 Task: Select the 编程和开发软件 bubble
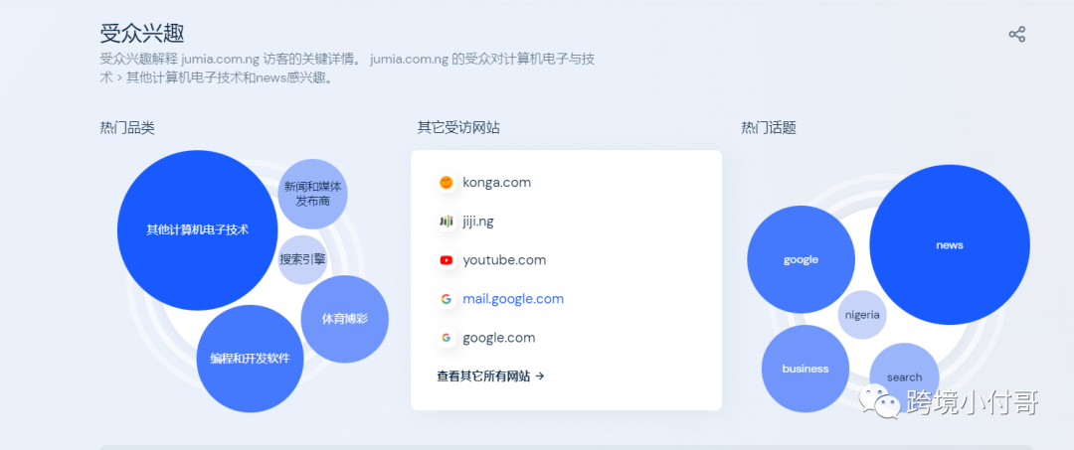click(x=250, y=359)
